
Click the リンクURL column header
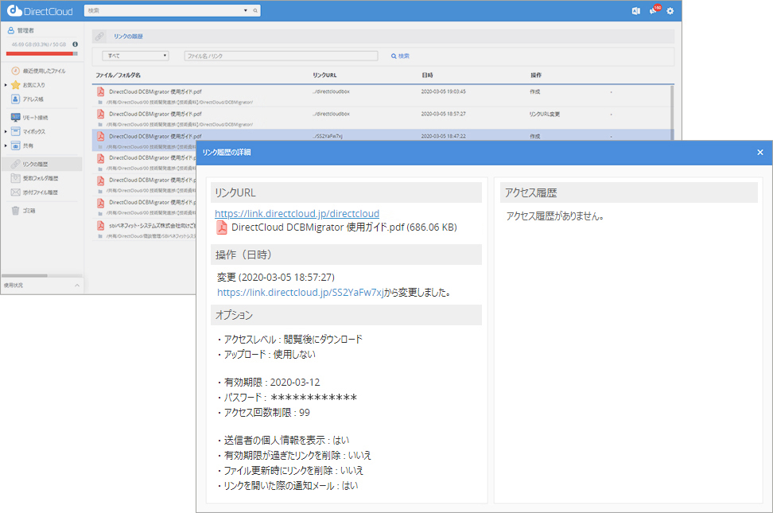[324, 75]
